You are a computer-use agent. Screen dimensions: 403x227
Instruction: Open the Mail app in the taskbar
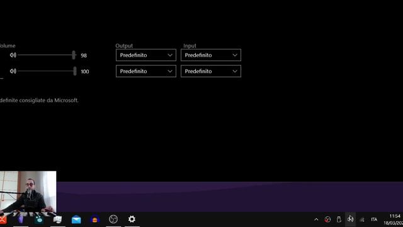(76, 219)
